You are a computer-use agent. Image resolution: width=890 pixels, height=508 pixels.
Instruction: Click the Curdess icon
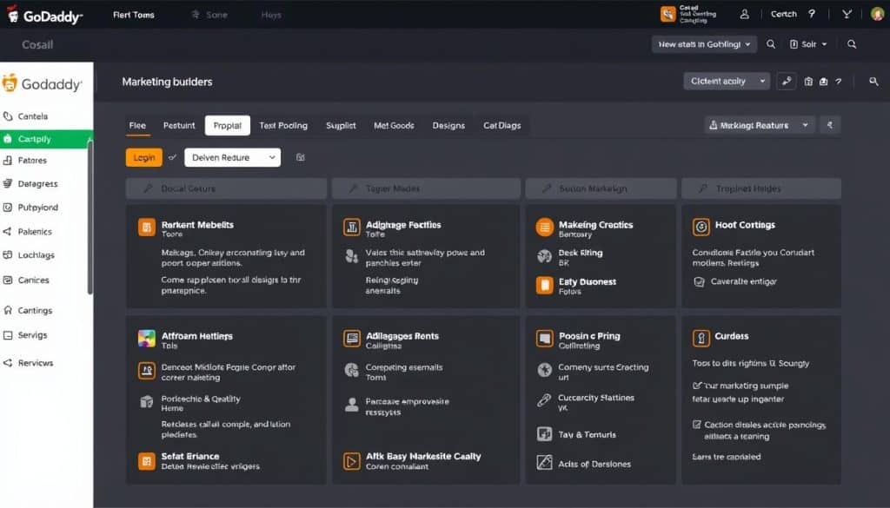tap(701, 339)
